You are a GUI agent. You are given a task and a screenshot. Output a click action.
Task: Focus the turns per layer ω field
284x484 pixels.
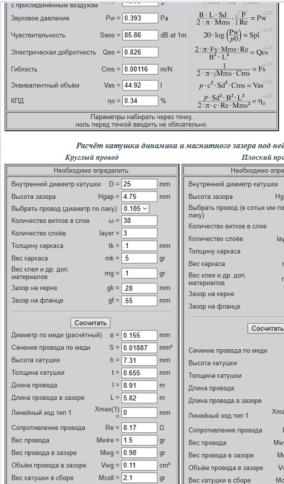point(139,221)
